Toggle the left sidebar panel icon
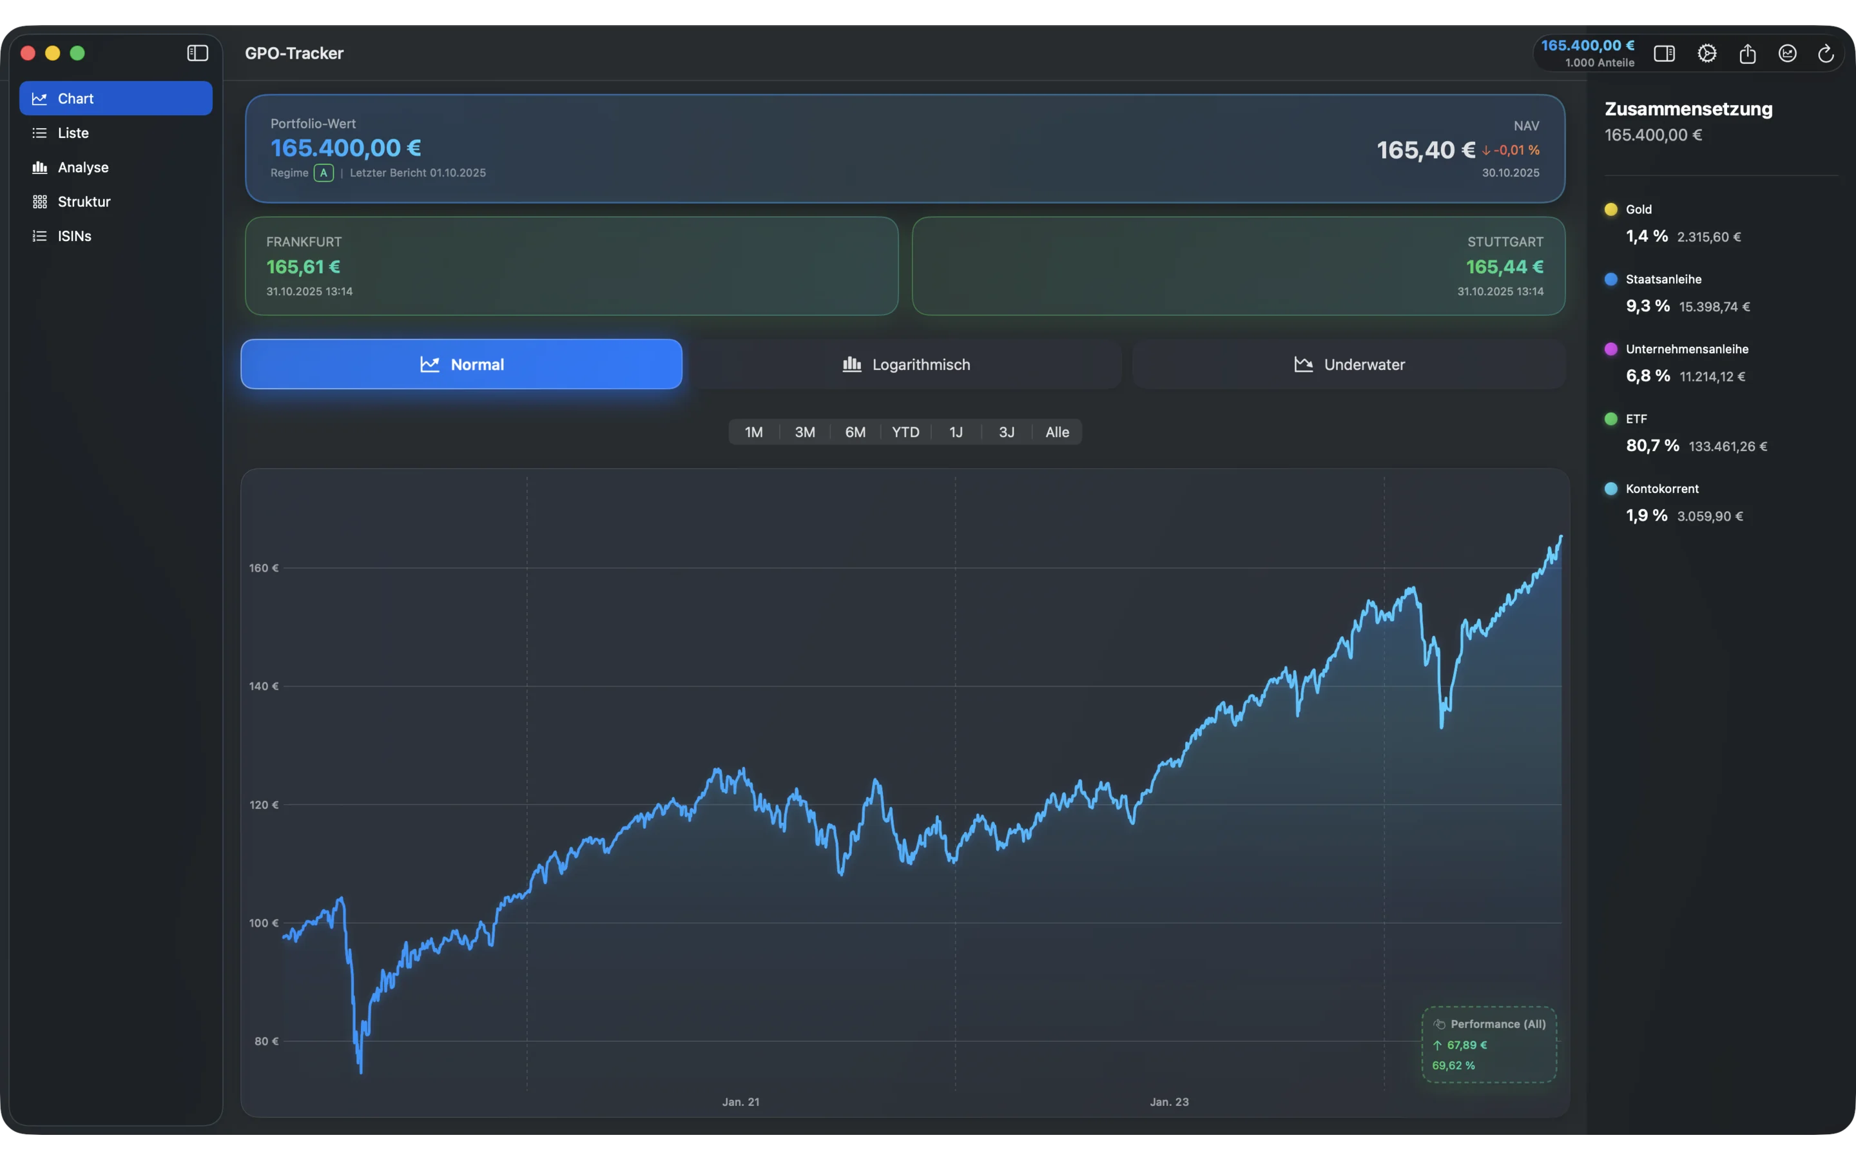1856x1160 pixels. pyautogui.click(x=197, y=53)
